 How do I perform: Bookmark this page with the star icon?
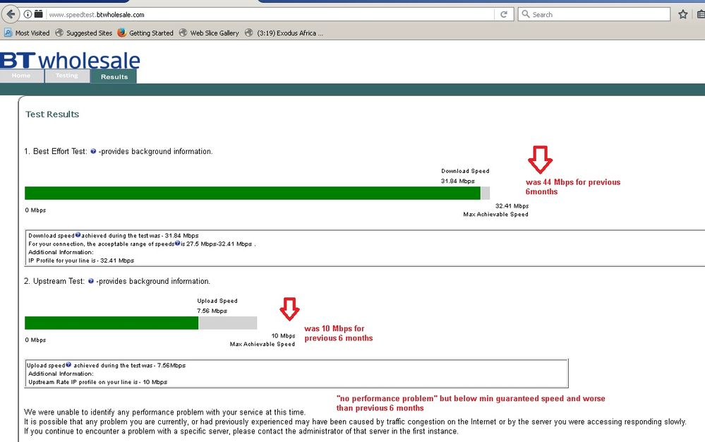pyautogui.click(x=683, y=14)
